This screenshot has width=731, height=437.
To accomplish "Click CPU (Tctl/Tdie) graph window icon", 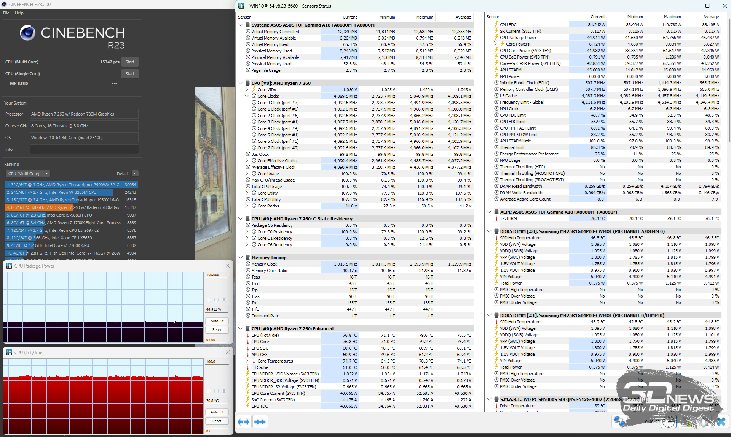I will click(x=9, y=353).
